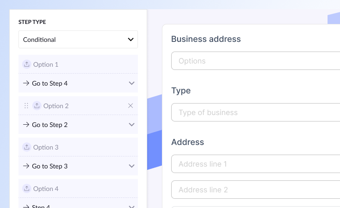
Task: Remove Option 2 with the X icon
Action: (x=131, y=106)
